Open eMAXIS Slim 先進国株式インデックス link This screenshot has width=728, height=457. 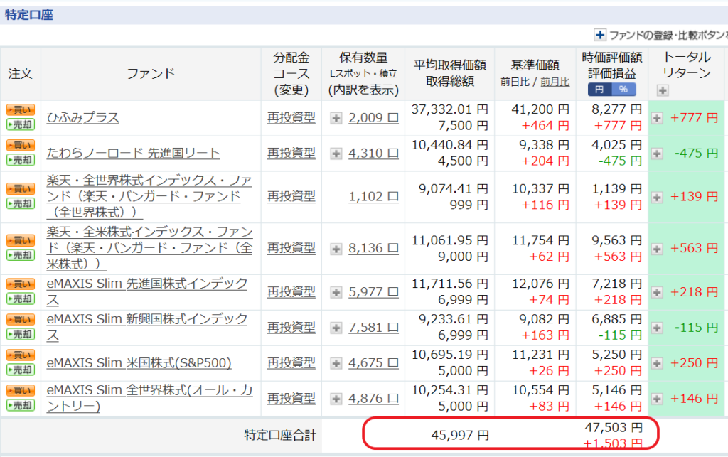146,292
